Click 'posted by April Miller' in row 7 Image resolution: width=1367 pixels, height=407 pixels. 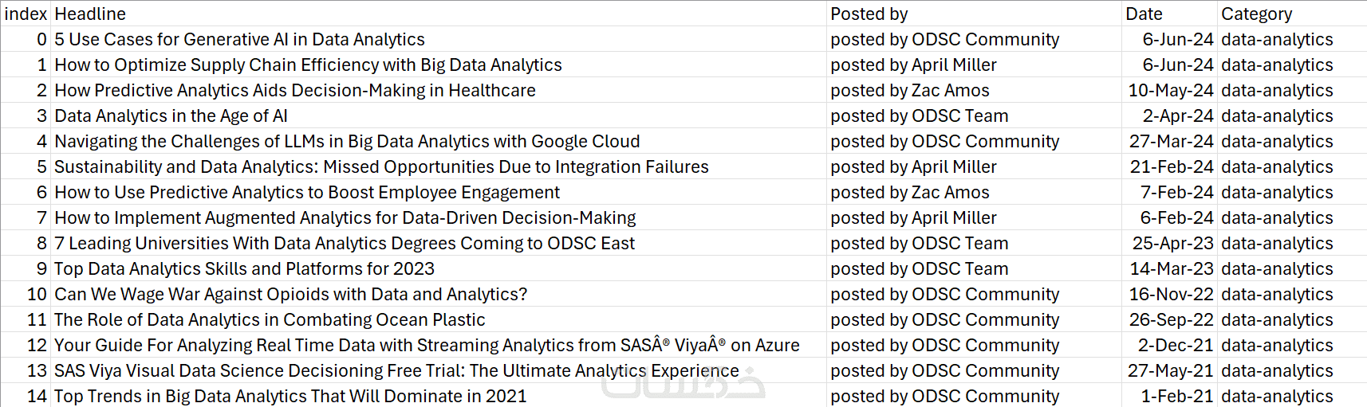point(913,217)
